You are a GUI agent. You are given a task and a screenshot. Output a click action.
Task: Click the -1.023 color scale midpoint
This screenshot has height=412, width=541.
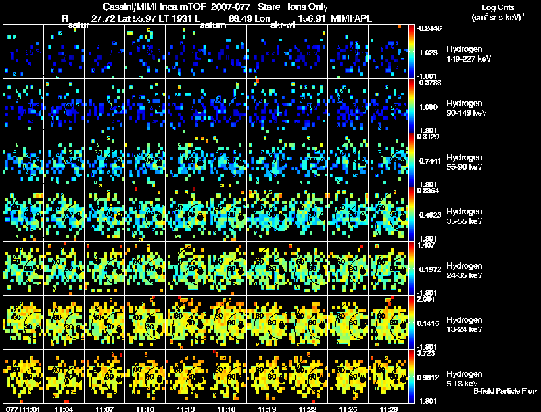427,53
